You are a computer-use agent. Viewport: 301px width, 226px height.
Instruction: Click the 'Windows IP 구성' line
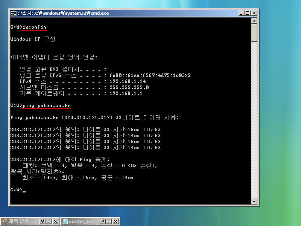tap(33, 39)
